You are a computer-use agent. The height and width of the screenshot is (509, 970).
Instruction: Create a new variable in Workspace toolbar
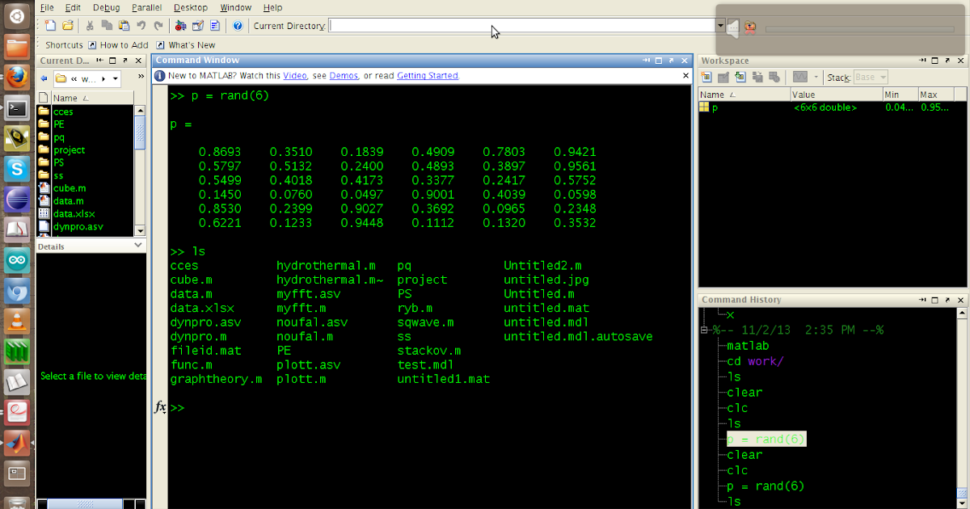pyautogui.click(x=706, y=77)
